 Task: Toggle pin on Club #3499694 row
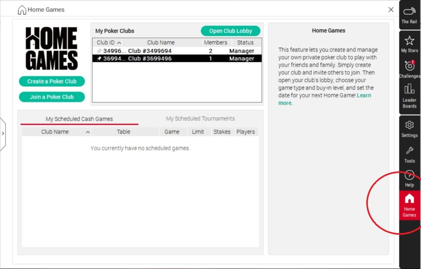(99, 51)
